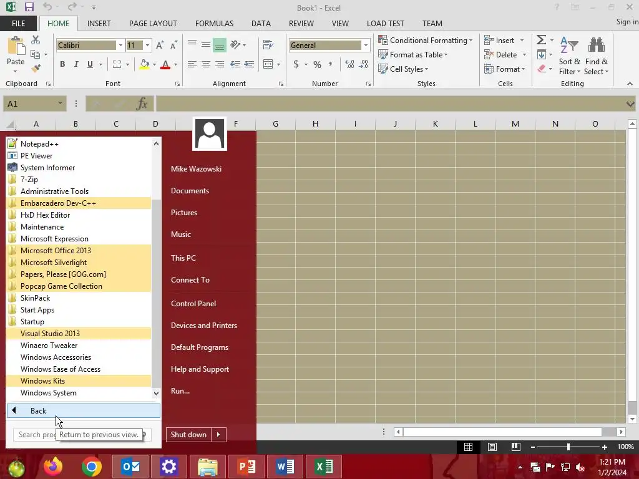
Task: Click the Increase Decimal icon
Action: 349,64
